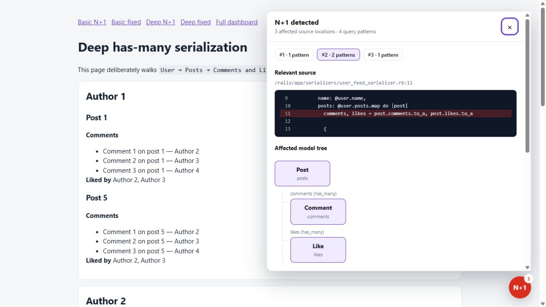546x307 pixels.
Task: Click the badge count 3 on N+1 button
Action: (528, 279)
